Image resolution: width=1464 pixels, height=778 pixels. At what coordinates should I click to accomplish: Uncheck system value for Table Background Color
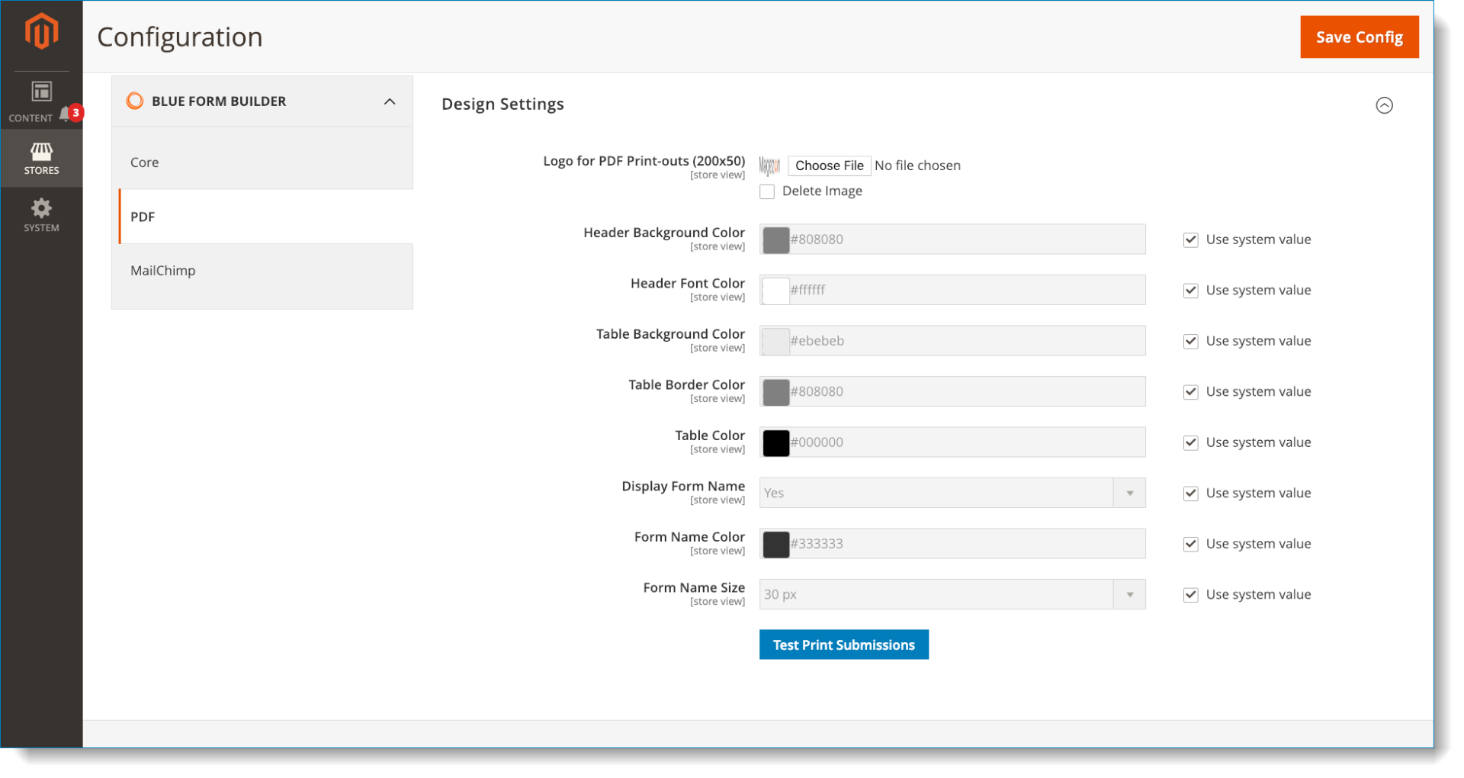pos(1190,341)
